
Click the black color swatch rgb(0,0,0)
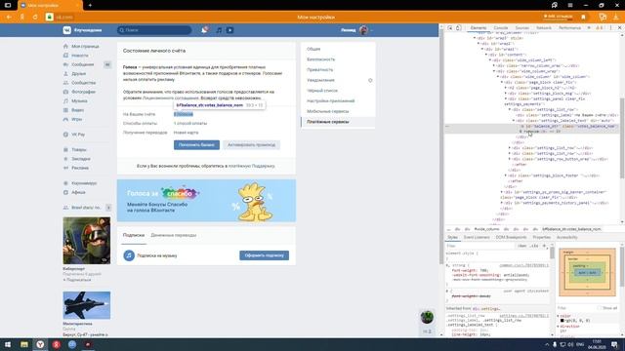[562, 321]
